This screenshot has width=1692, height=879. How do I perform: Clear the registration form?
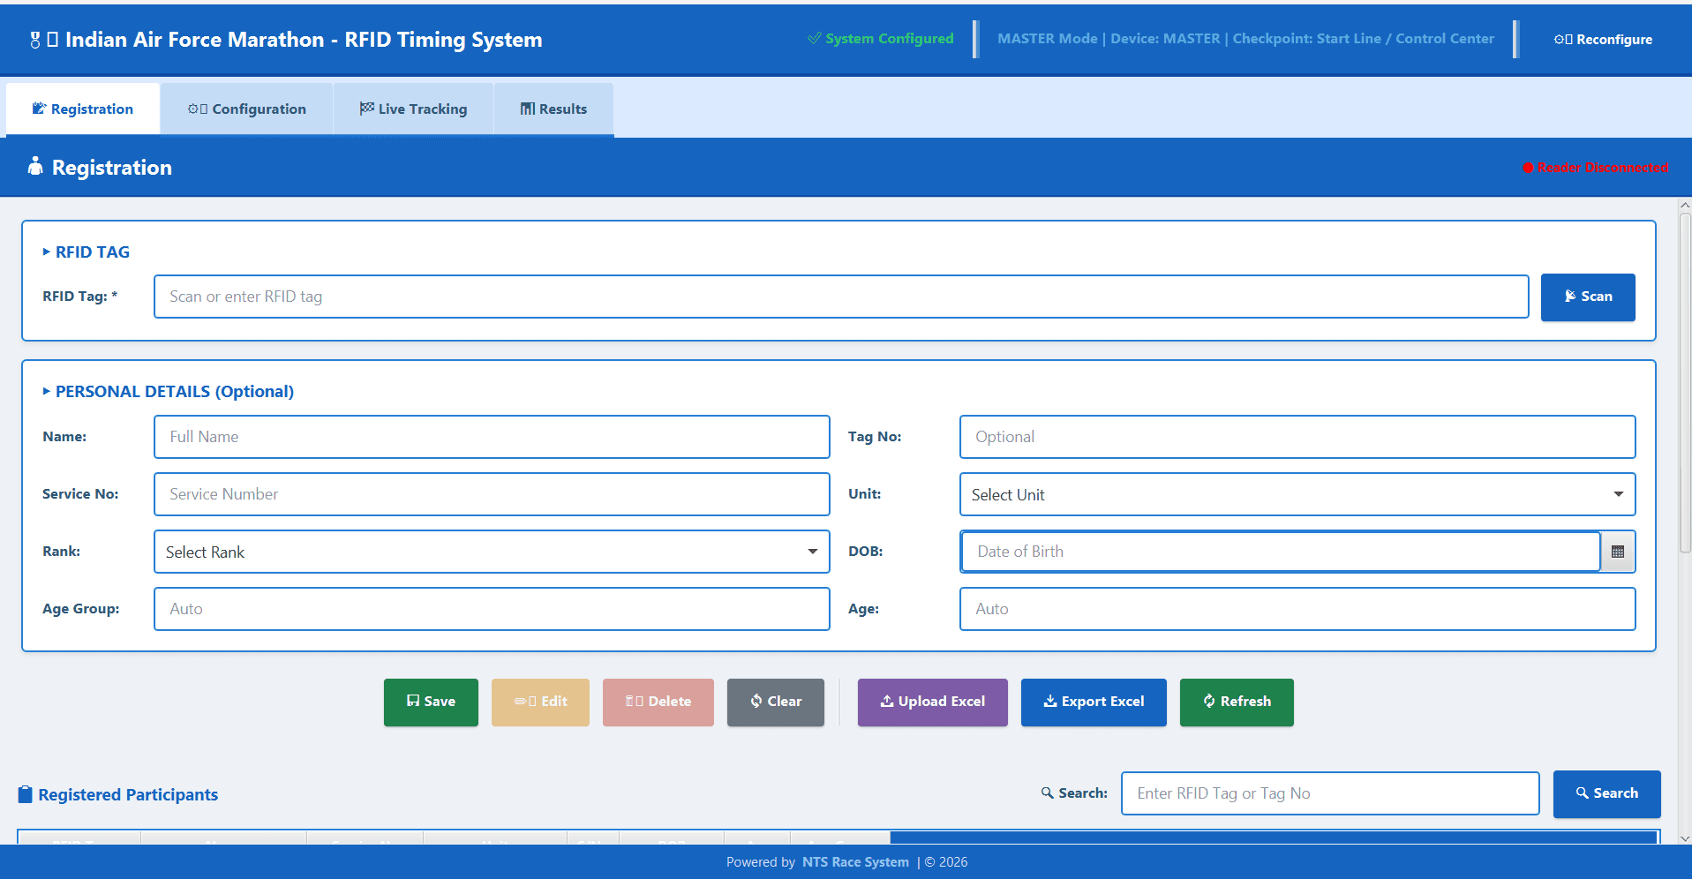[776, 702]
